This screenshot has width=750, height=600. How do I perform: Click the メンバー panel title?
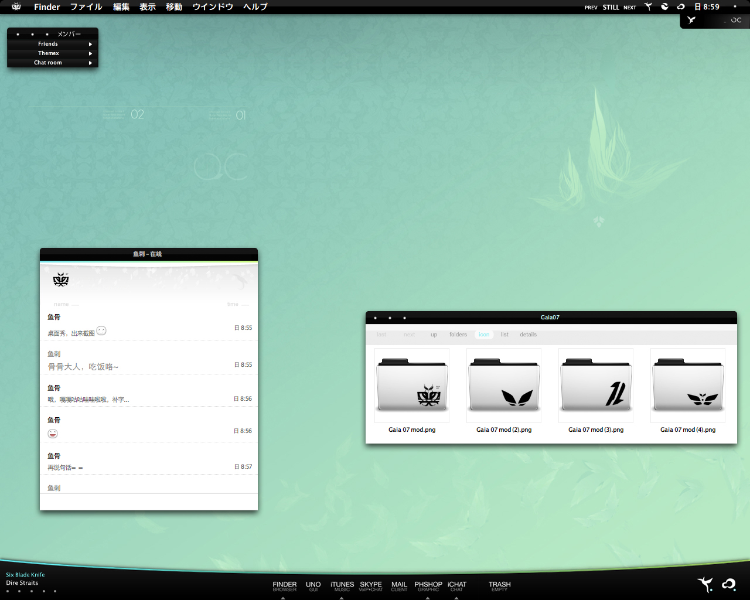[69, 34]
